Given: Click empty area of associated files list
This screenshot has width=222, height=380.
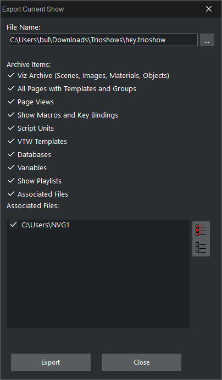Looking at the screenshot, I should click(98, 279).
